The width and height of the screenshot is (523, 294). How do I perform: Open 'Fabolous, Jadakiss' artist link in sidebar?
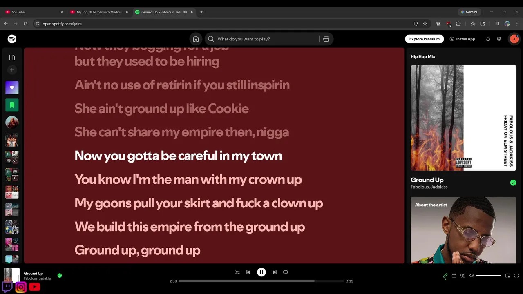coord(429,187)
